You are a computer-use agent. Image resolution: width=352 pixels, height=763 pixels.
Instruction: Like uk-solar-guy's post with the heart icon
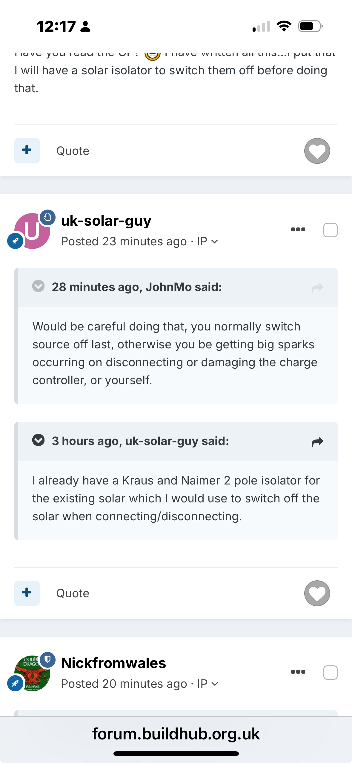tap(317, 593)
